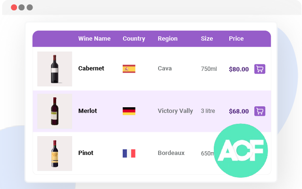
Task: Sort by Wine Name column header
Action: point(94,39)
